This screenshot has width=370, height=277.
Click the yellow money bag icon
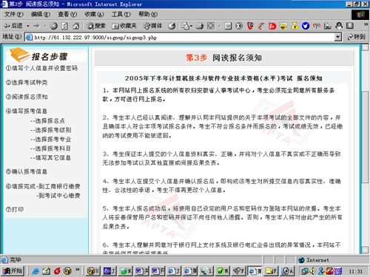point(295,26)
